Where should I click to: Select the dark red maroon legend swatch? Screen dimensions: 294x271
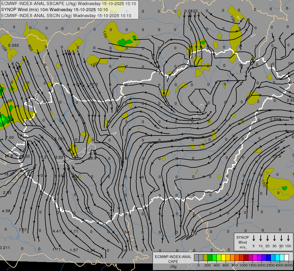tap(246, 258)
